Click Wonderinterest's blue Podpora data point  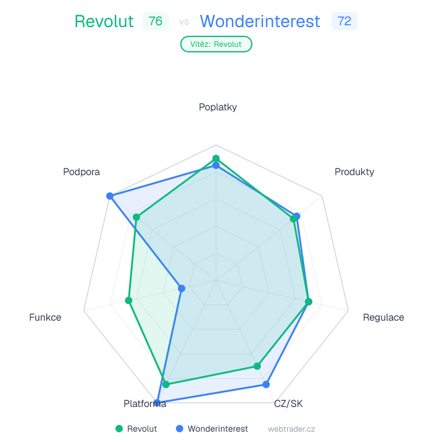pos(110,196)
